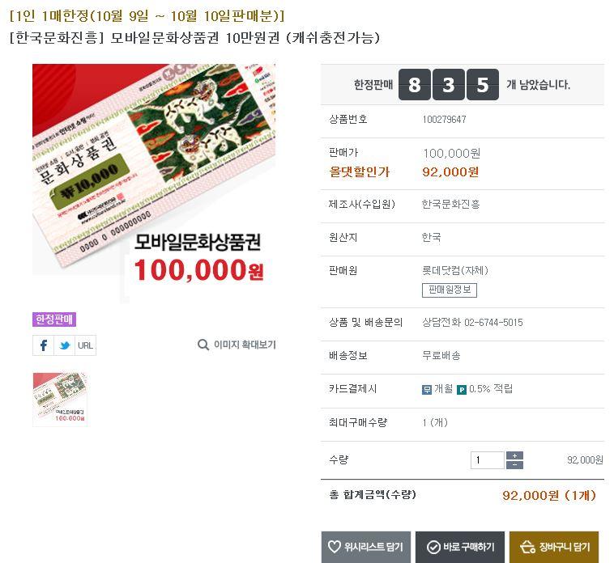Open 판매원정보 seller info button

pyautogui.click(x=449, y=290)
